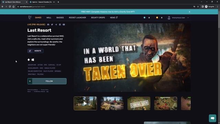
Task: Click the Anonymous User avatar icon
Action: click(169, 18)
